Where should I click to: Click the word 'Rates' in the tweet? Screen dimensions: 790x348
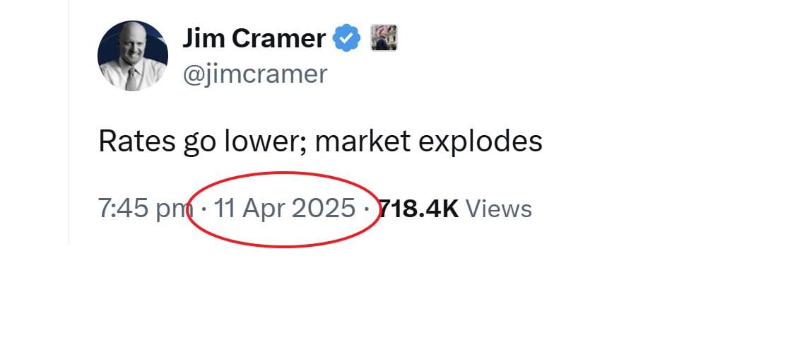coord(136,141)
